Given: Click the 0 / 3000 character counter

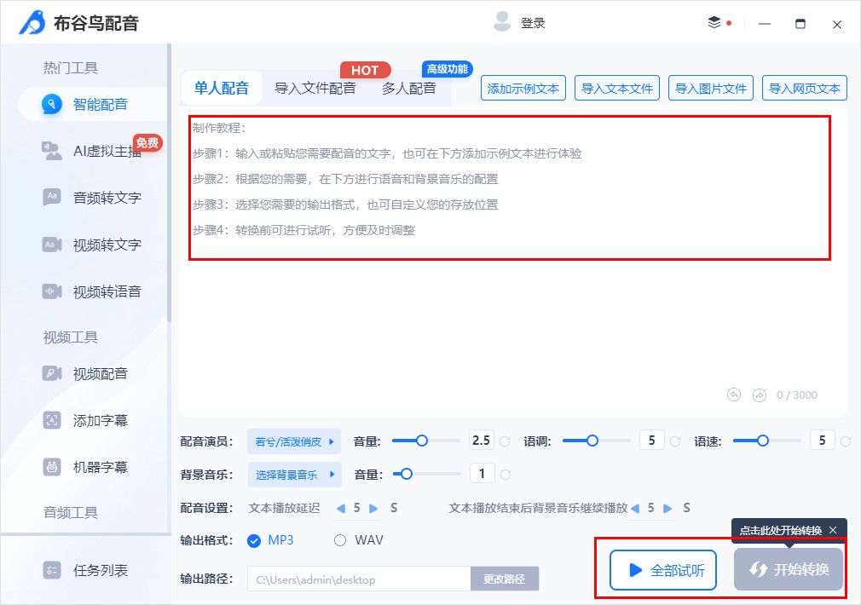Looking at the screenshot, I should 797,395.
